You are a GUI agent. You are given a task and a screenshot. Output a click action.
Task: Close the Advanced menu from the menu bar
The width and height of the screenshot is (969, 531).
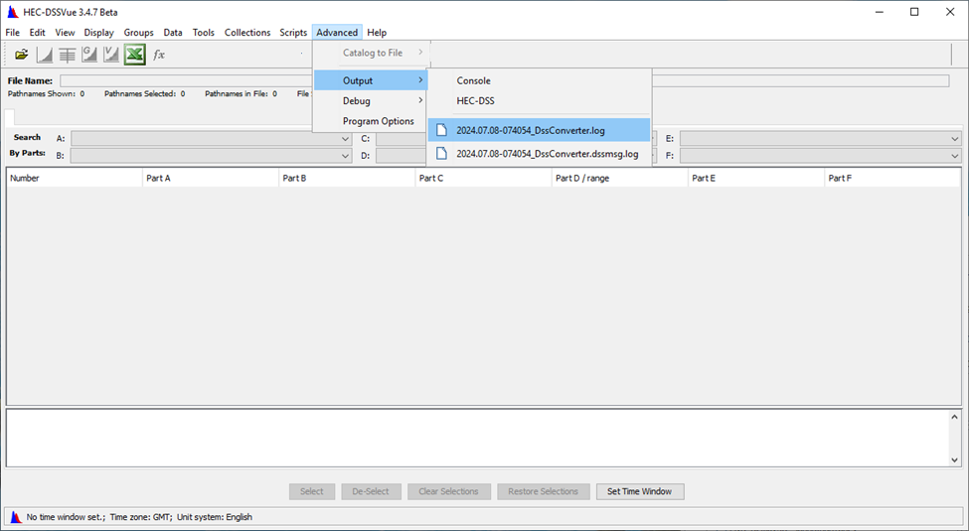click(x=337, y=32)
